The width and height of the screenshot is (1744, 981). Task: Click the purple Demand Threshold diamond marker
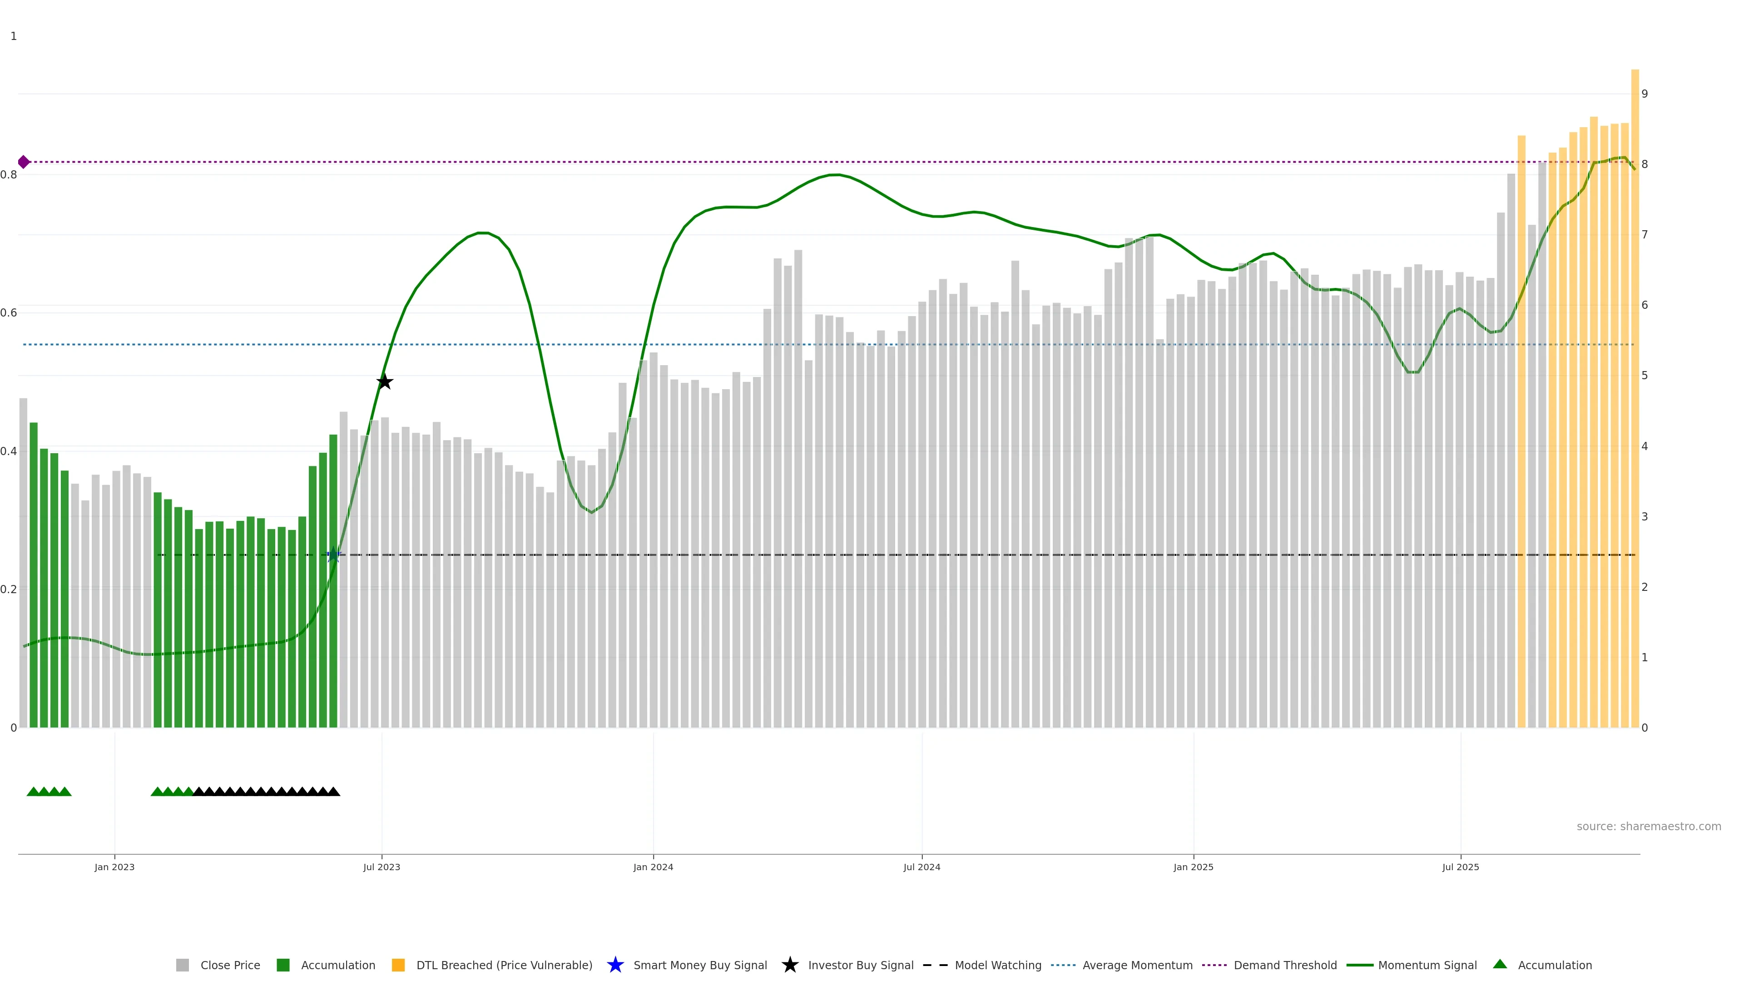(x=24, y=162)
